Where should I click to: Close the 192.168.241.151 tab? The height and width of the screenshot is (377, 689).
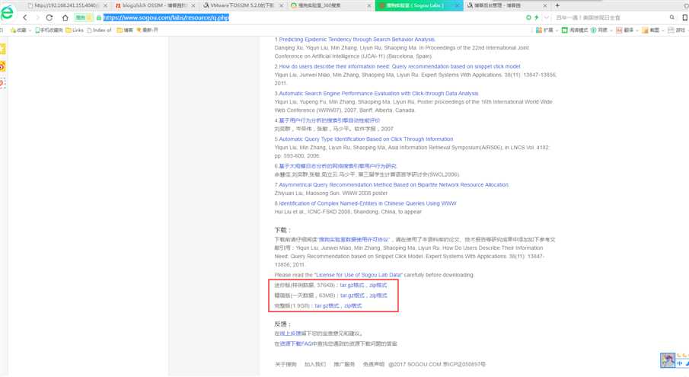pyautogui.click(x=105, y=6)
